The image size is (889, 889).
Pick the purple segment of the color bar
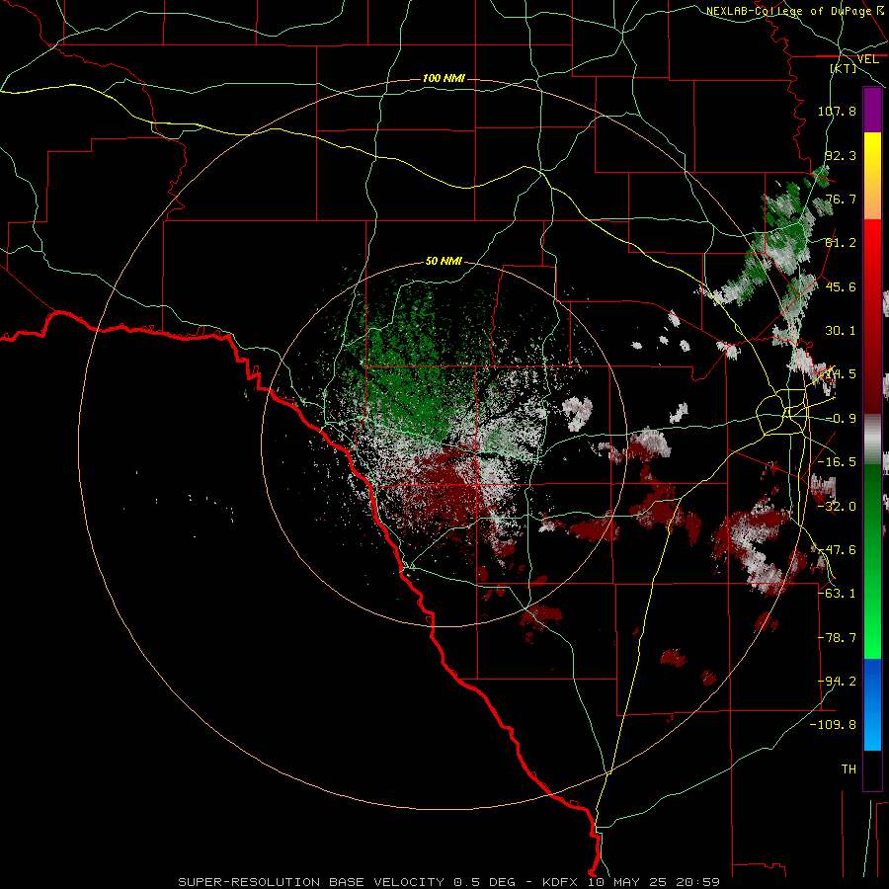[x=872, y=110]
